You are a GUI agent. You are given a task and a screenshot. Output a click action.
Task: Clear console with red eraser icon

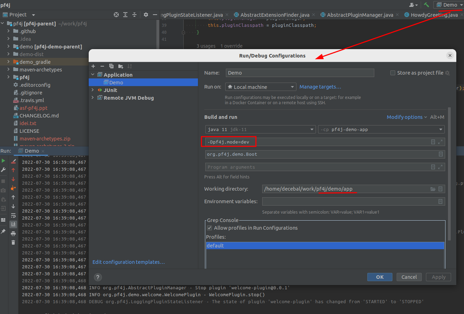pyautogui.click(x=13, y=161)
